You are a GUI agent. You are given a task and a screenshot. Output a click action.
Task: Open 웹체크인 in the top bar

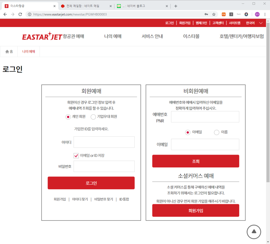click(x=201, y=23)
